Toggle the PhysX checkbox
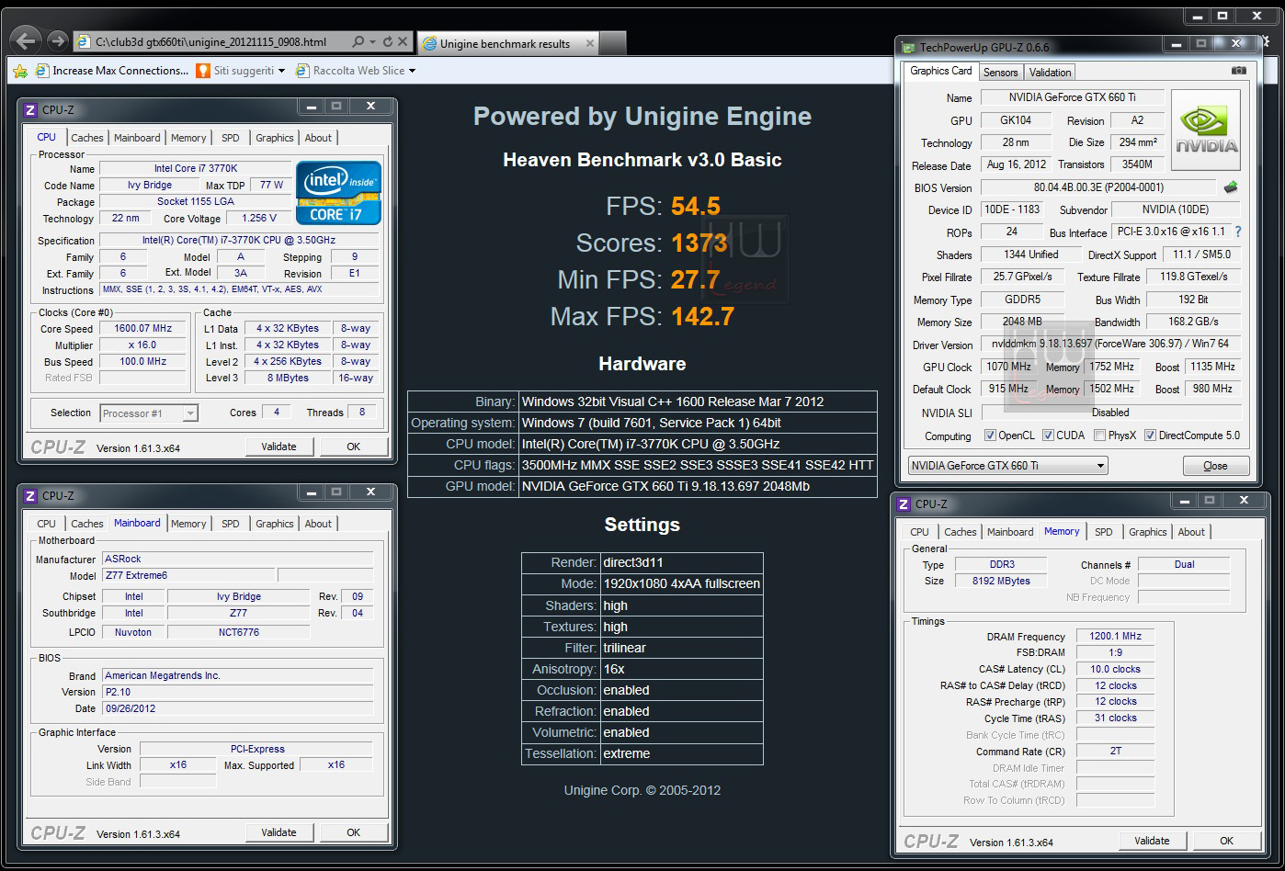The image size is (1285, 871). (1099, 435)
